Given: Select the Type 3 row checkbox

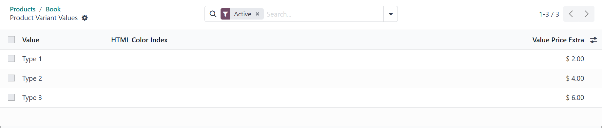Looking at the screenshot, I should click(x=11, y=97).
